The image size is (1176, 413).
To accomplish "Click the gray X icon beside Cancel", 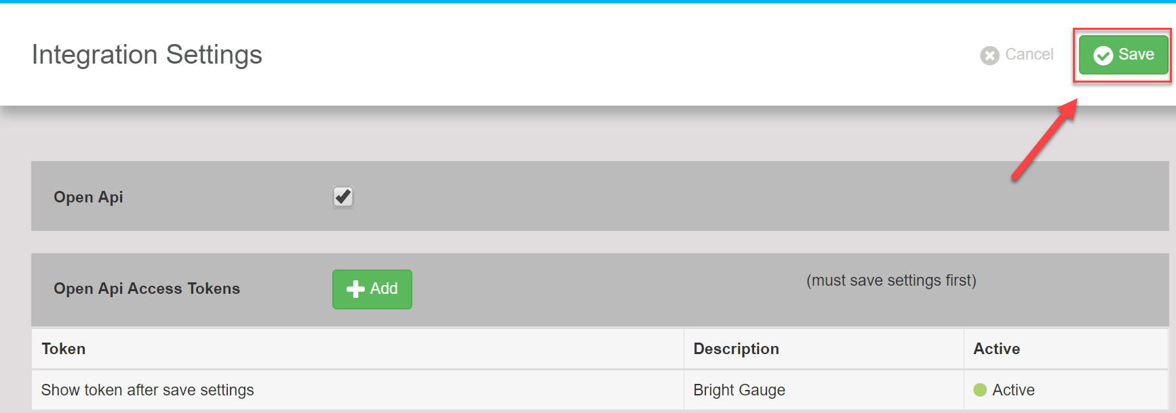I will tap(989, 56).
